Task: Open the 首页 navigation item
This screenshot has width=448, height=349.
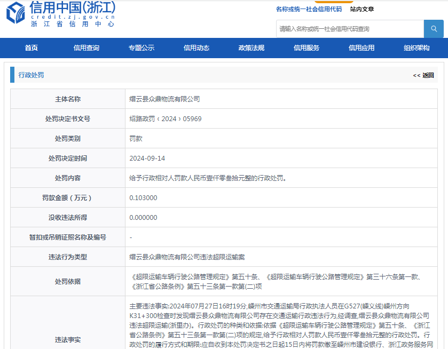Action: pos(32,48)
